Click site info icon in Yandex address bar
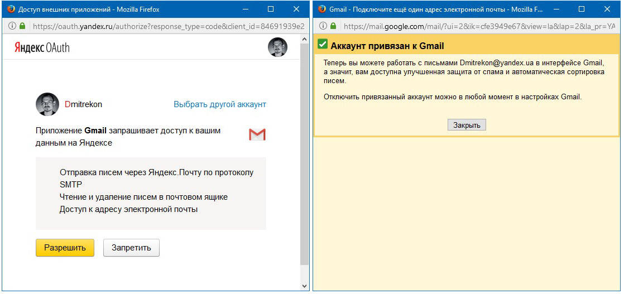 (12, 26)
